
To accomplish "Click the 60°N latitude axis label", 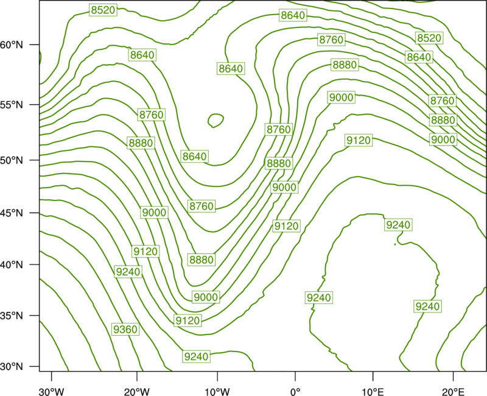I will 12,45.
